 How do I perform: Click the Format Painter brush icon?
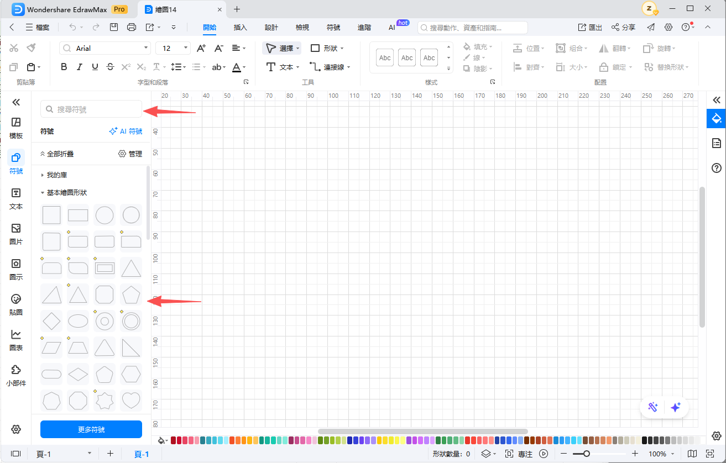(32, 48)
